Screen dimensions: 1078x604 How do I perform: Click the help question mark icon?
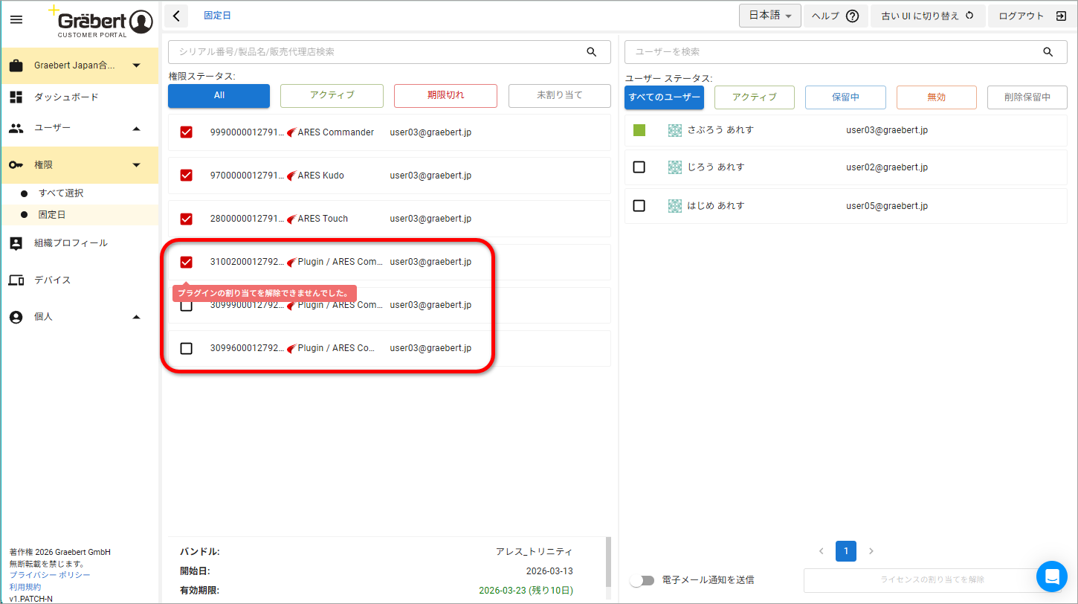[853, 16]
